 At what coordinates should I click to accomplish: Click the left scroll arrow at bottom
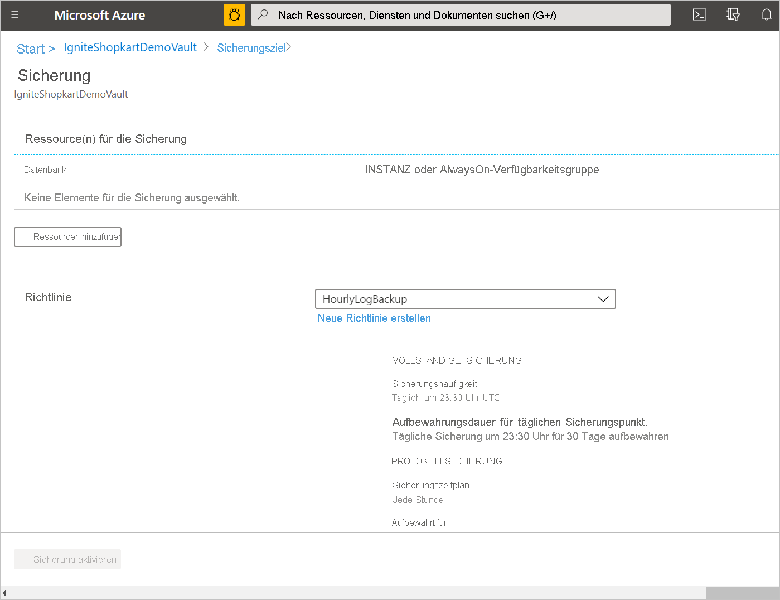tap(4, 593)
